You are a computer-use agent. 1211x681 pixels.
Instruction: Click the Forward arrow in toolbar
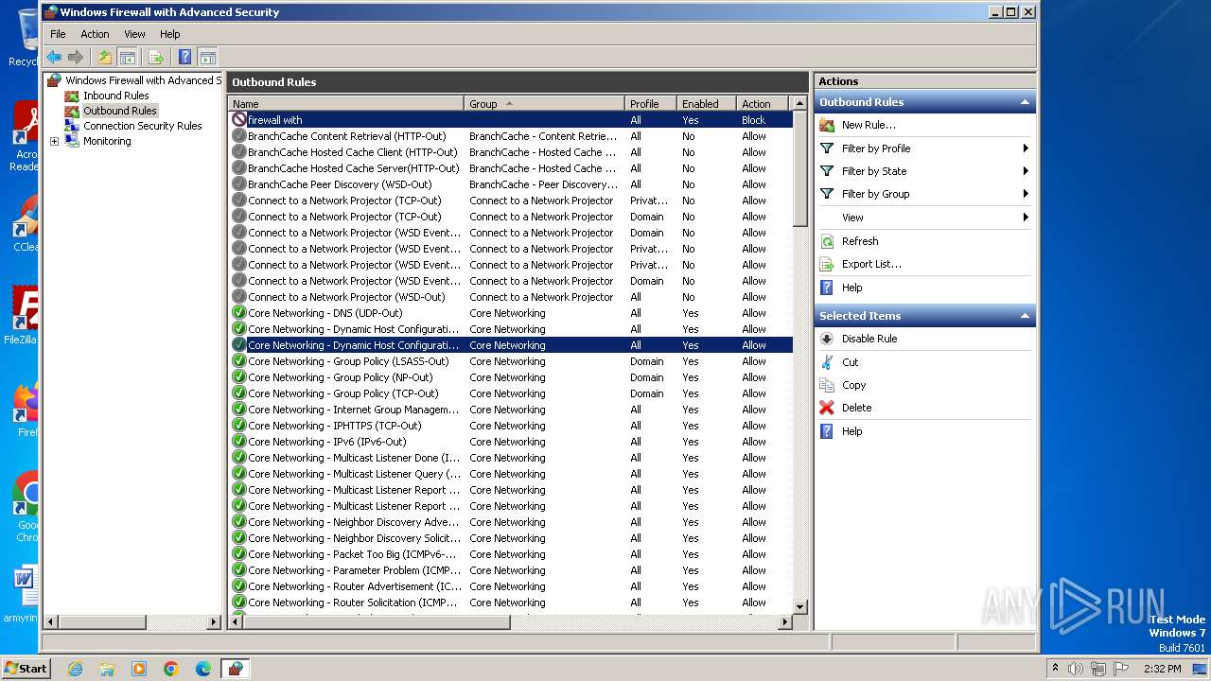[x=76, y=58]
